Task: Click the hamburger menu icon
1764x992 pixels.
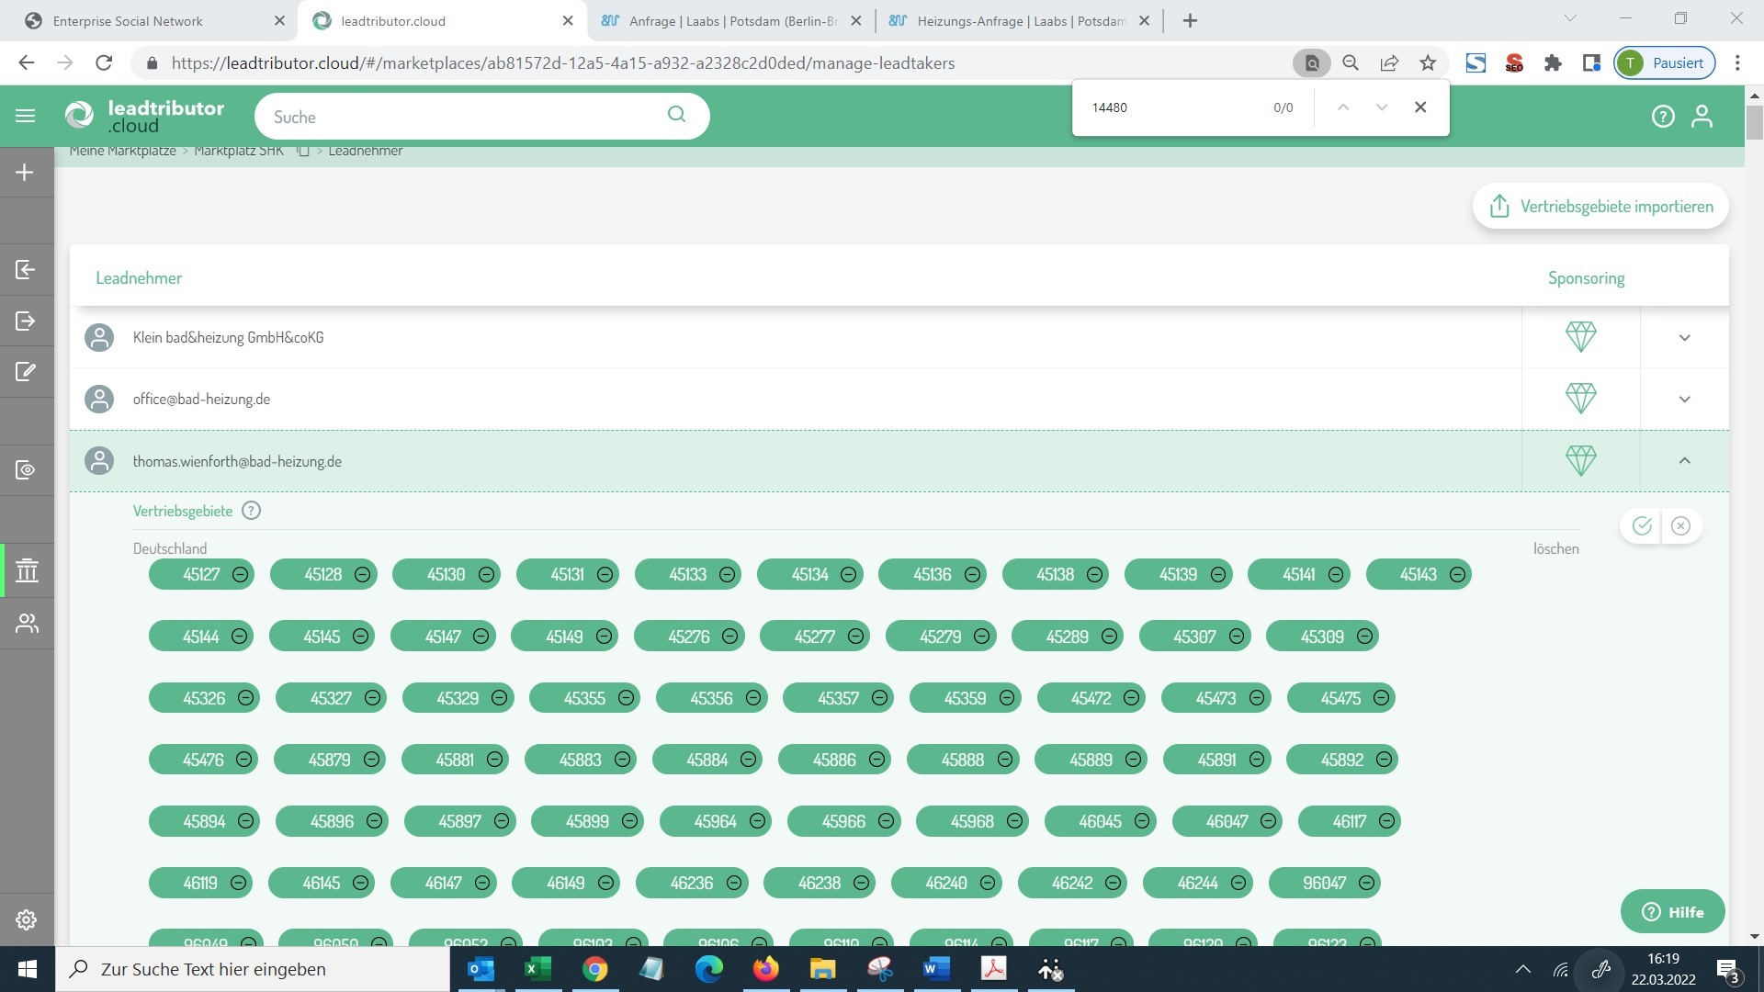Action: coord(25,116)
